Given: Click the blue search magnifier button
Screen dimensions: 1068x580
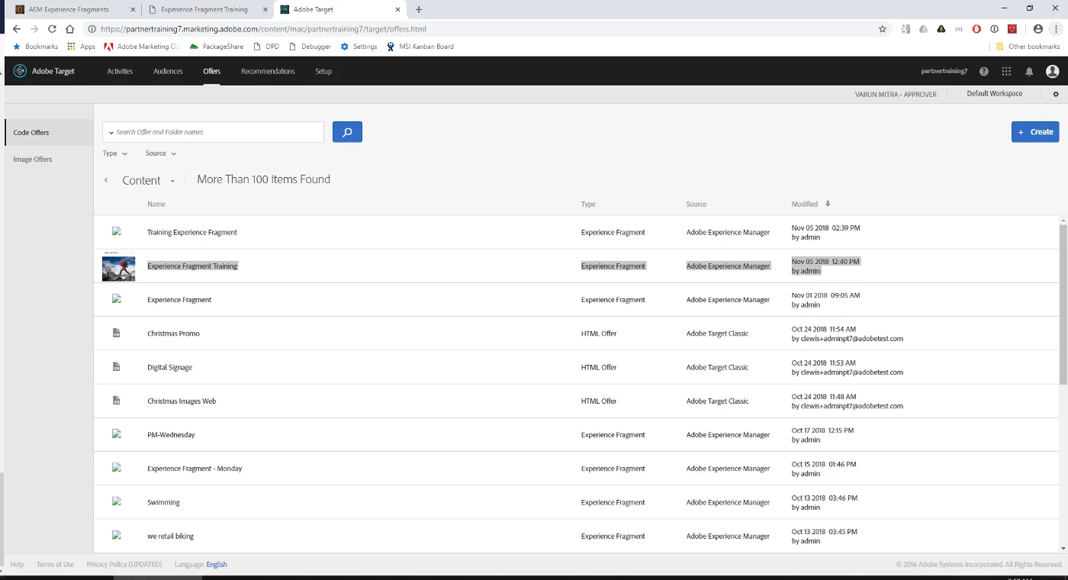Looking at the screenshot, I should [347, 132].
